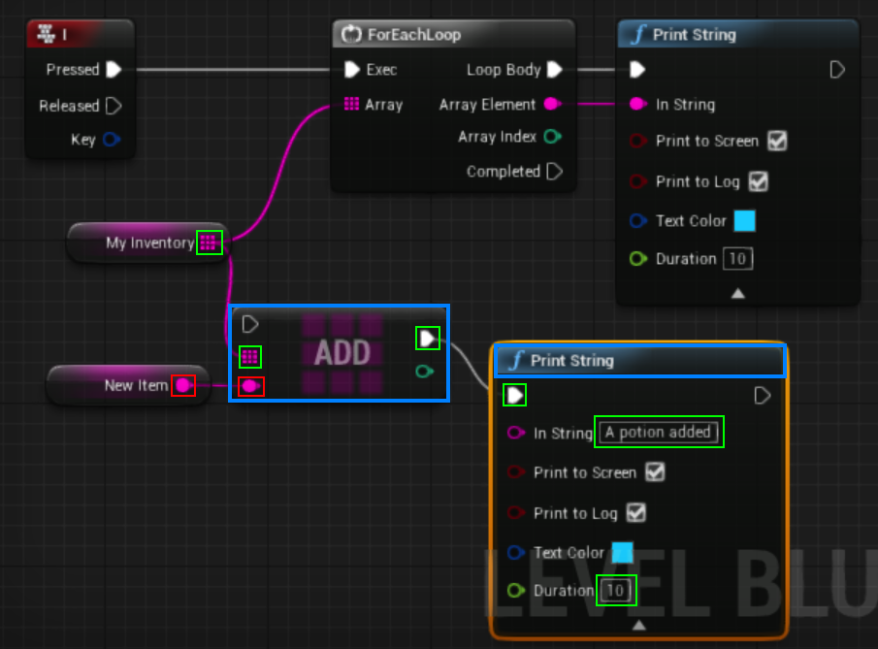The width and height of the screenshot is (878, 649).
Task: Click New Item string output pin
Action: (x=183, y=385)
